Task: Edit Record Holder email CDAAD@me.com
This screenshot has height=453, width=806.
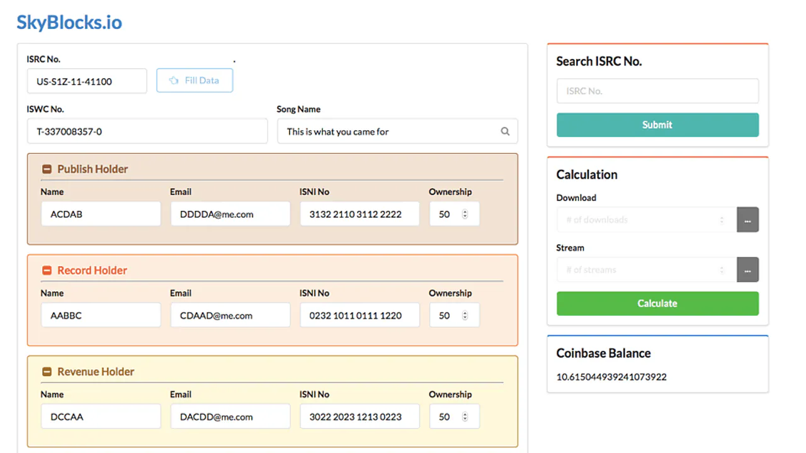Action: coord(230,315)
